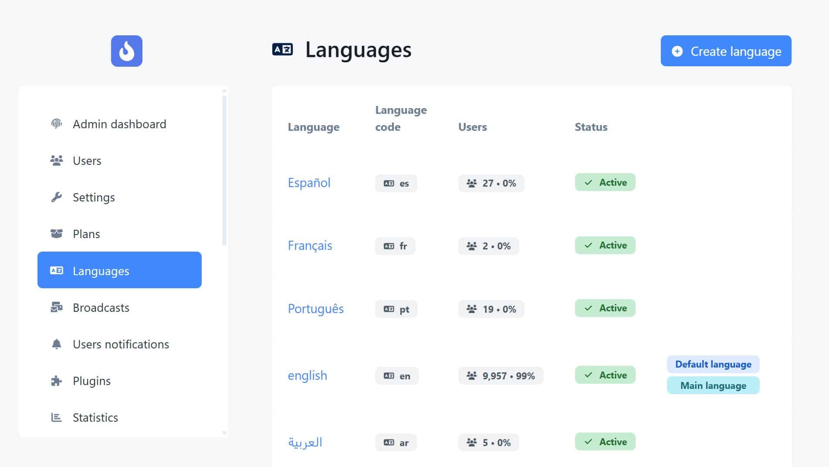The image size is (829, 467).
Task: Open the Português language link
Action: [315, 309]
